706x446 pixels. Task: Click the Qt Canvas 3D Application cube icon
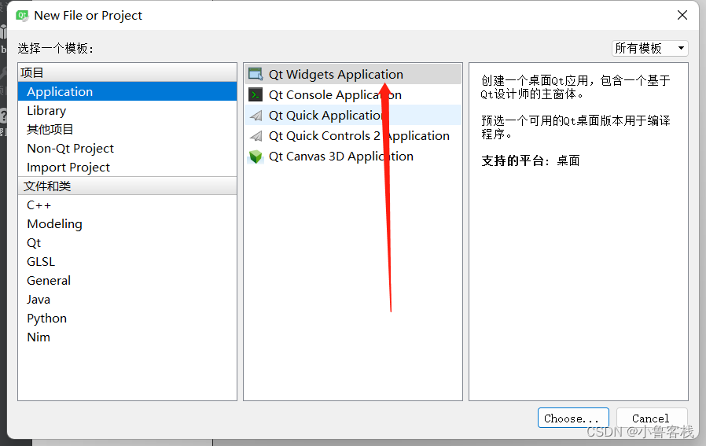click(256, 157)
